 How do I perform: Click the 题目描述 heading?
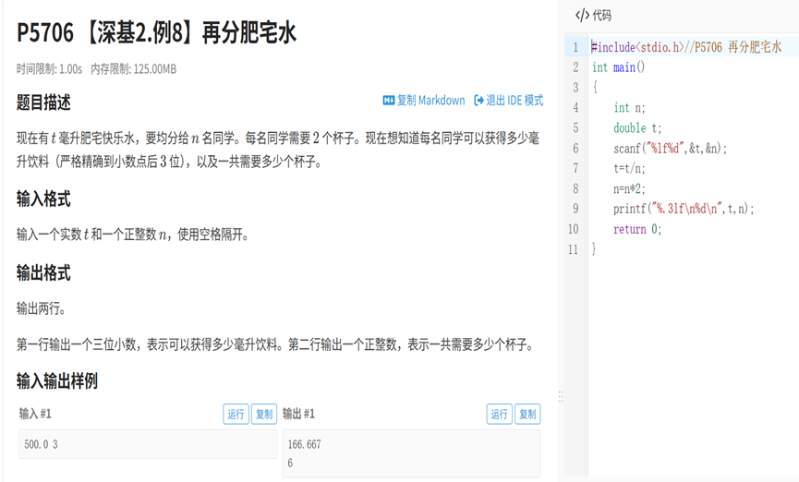coord(43,102)
